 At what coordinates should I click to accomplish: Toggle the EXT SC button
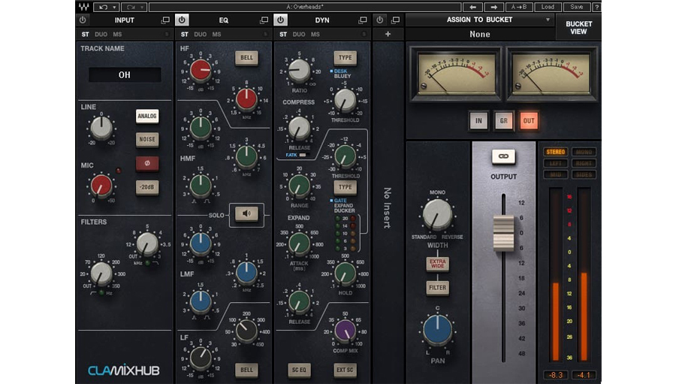pos(345,370)
